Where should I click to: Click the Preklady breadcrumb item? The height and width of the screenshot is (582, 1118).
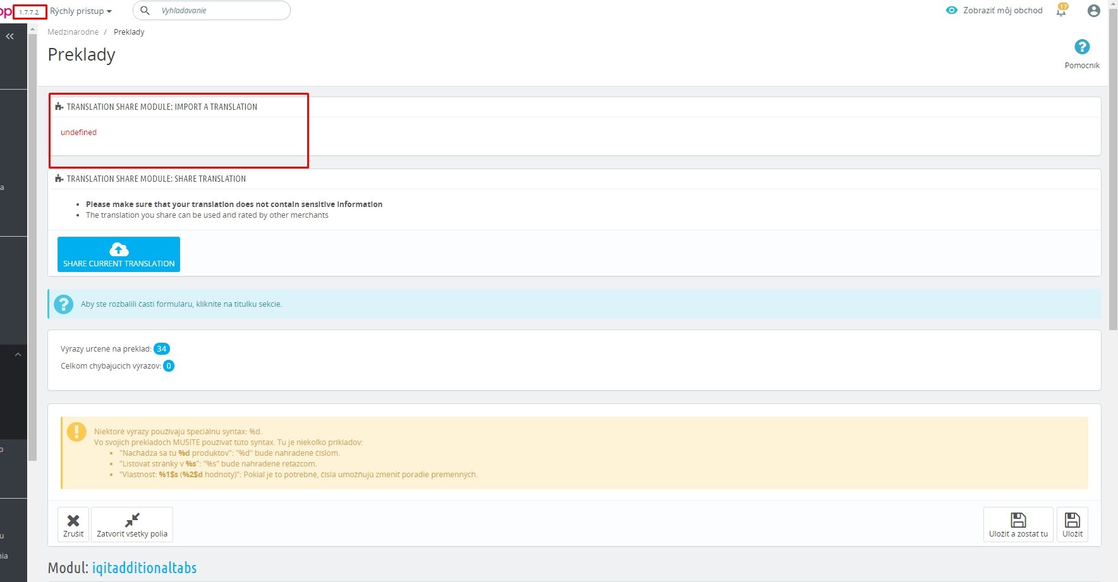[x=129, y=32]
